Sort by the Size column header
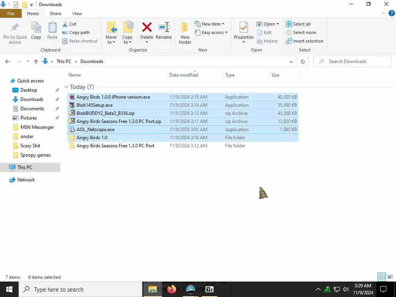396x297 pixels. (275, 75)
